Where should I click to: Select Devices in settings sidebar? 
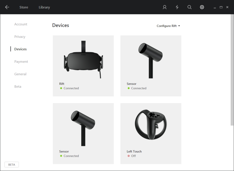[x=20, y=49]
